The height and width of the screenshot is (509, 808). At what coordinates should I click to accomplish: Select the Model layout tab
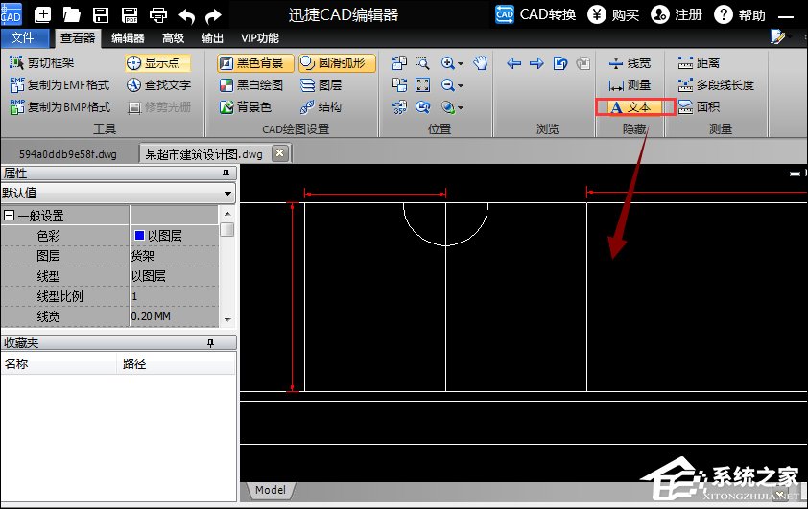[x=270, y=490]
